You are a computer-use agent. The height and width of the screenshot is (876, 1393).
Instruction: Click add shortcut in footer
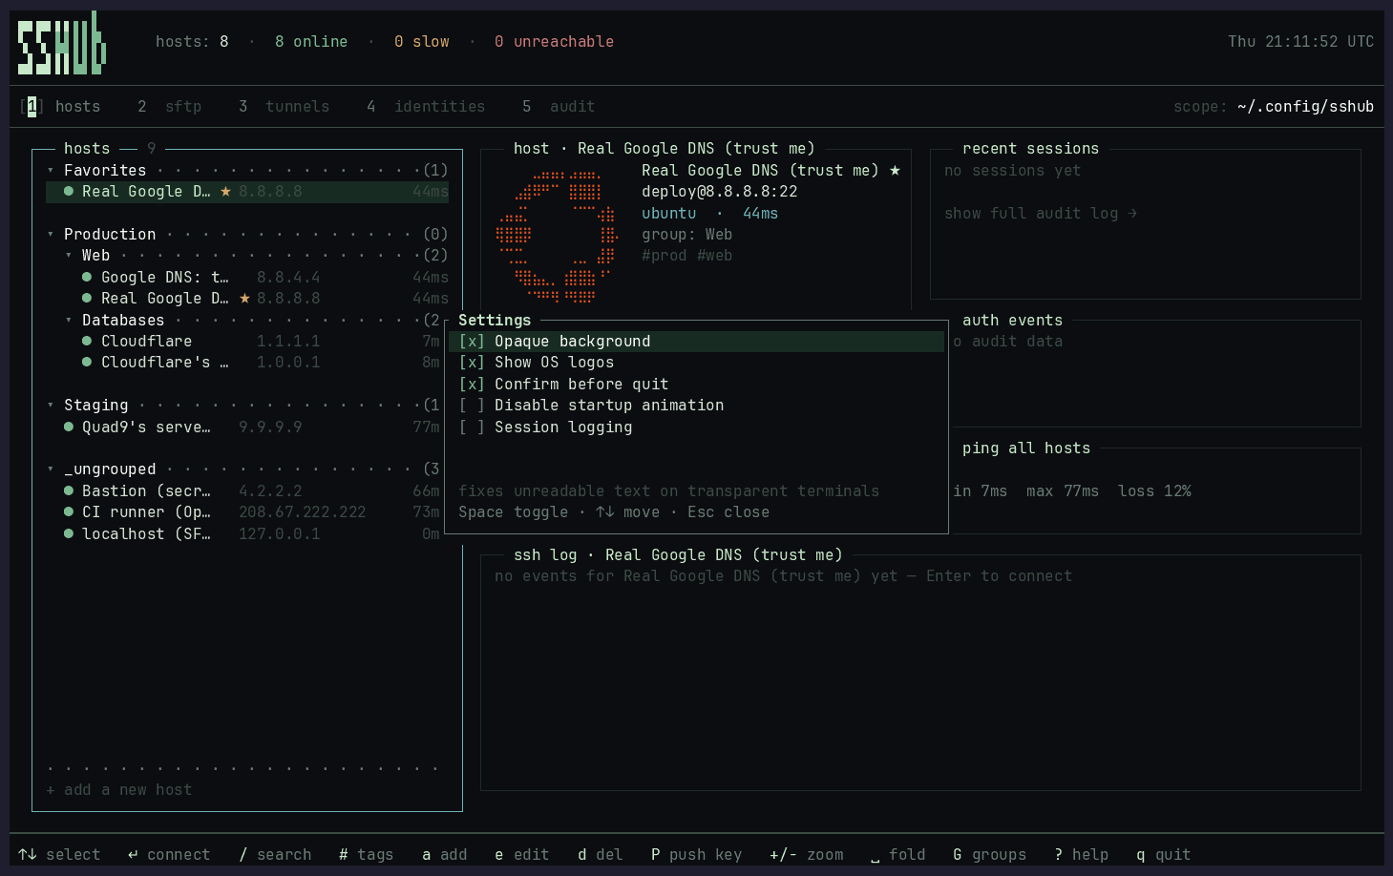(444, 854)
